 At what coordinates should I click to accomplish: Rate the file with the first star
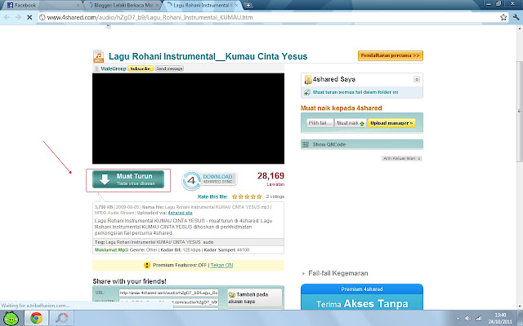[235, 196]
